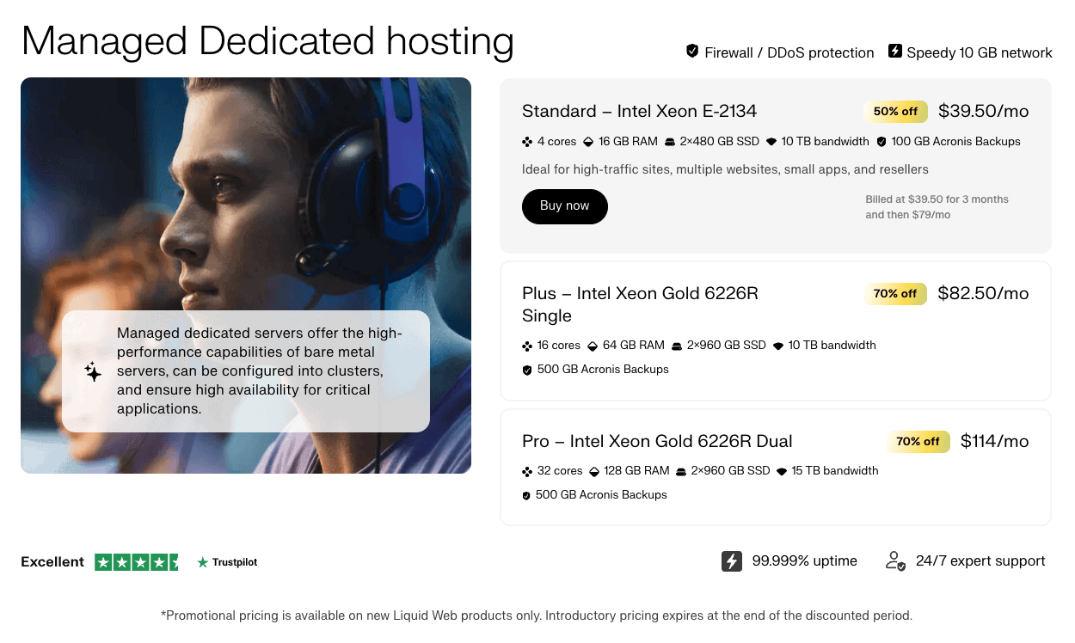Select the Standard – Intel Xeon E-2134 plan heading

coord(639,111)
